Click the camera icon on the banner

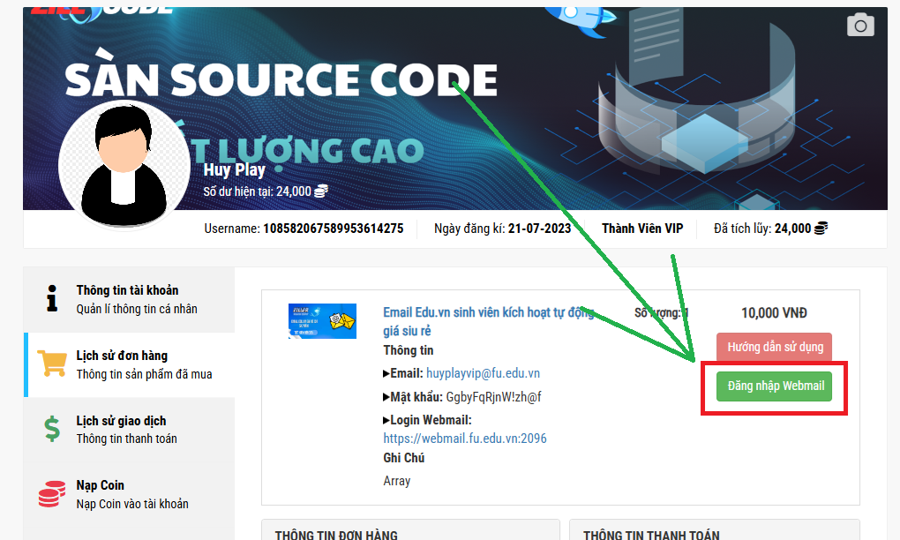tap(860, 26)
